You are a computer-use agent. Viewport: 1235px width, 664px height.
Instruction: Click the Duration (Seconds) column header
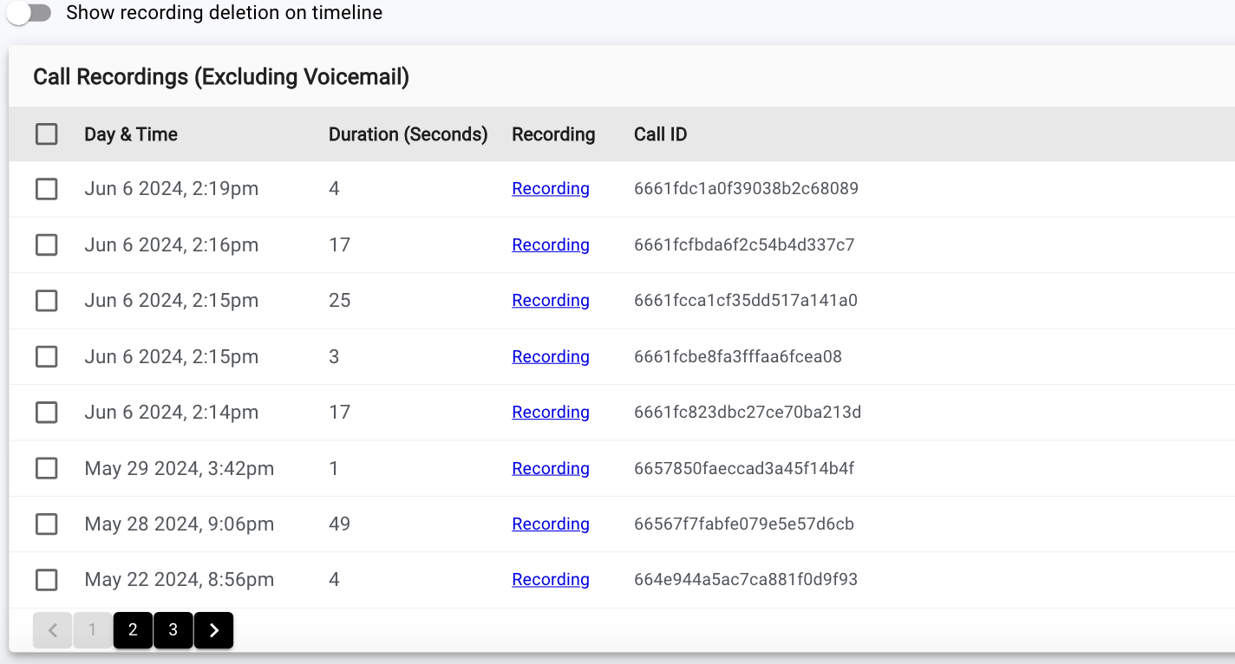[x=408, y=134]
